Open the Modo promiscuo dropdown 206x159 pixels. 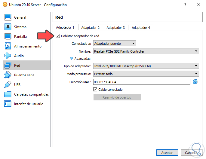pos(146,74)
